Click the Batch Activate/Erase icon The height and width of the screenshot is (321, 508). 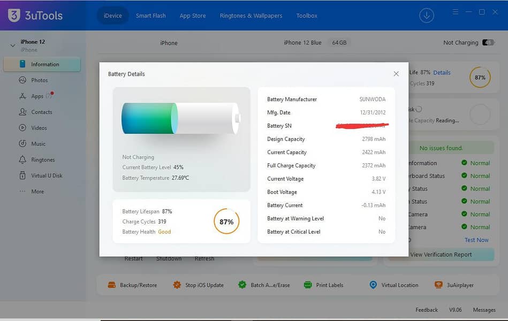(242, 285)
